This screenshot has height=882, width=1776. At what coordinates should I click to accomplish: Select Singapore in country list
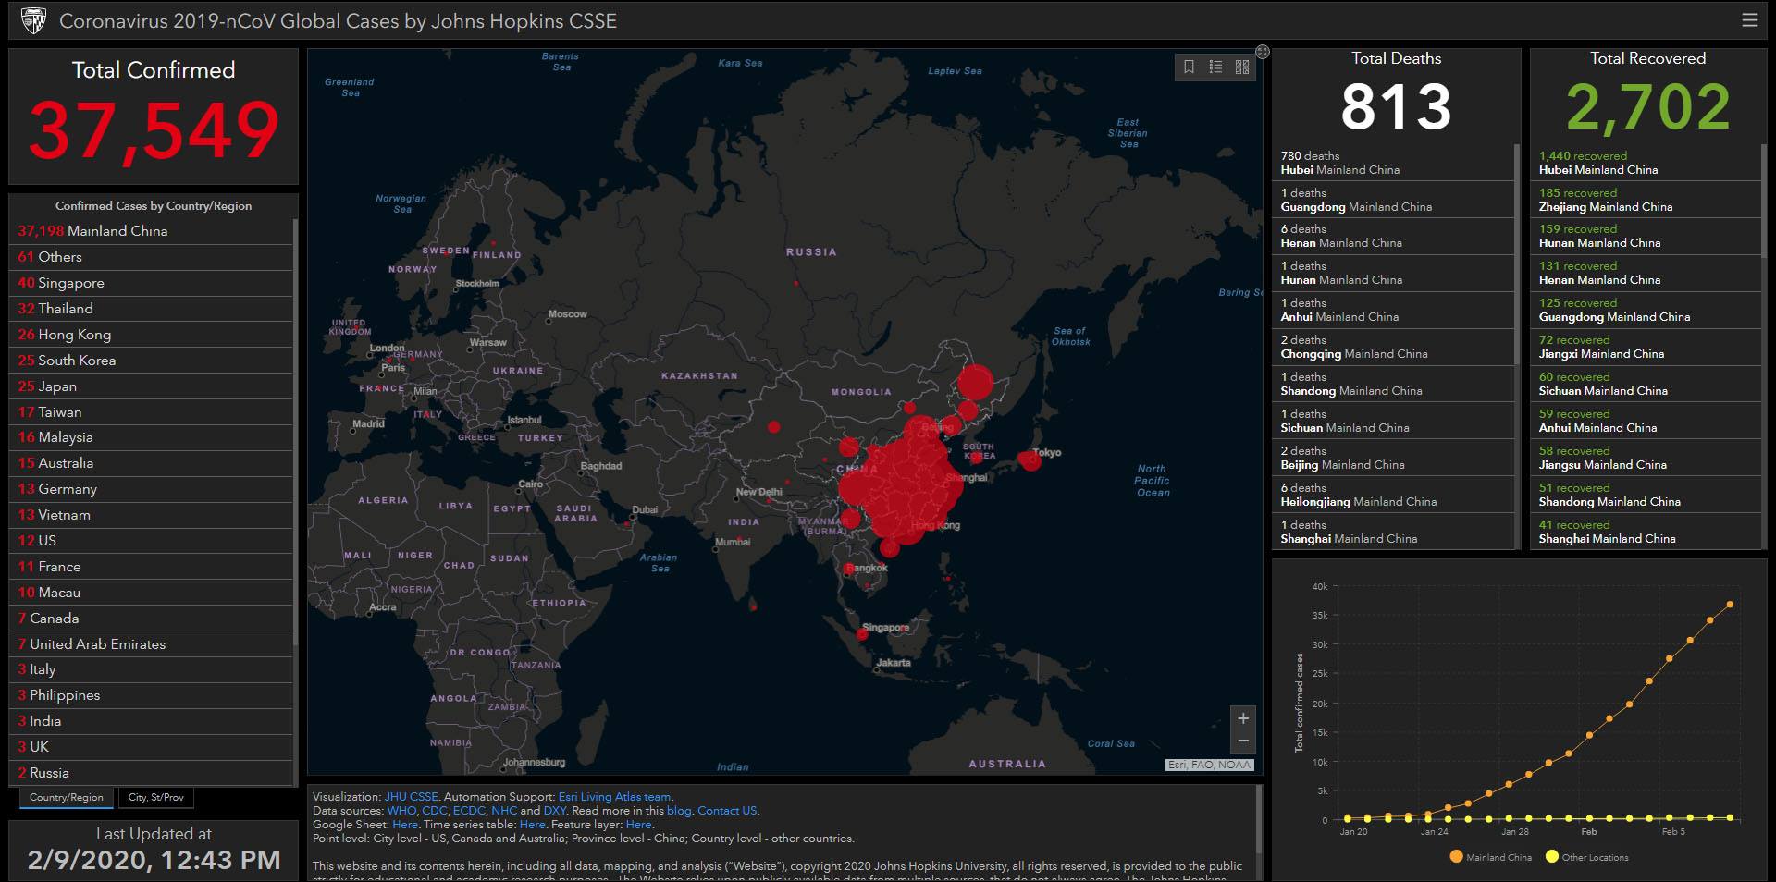(x=151, y=283)
